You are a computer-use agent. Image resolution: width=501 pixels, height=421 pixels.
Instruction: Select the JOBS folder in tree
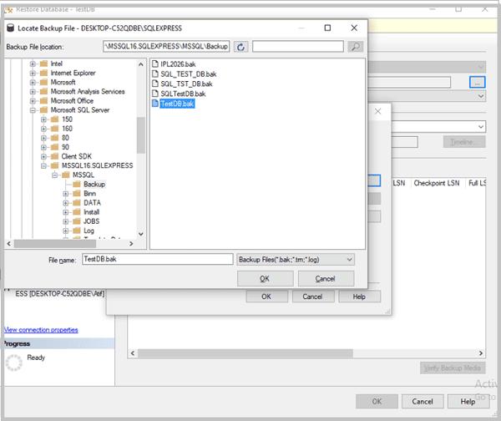[x=91, y=221]
